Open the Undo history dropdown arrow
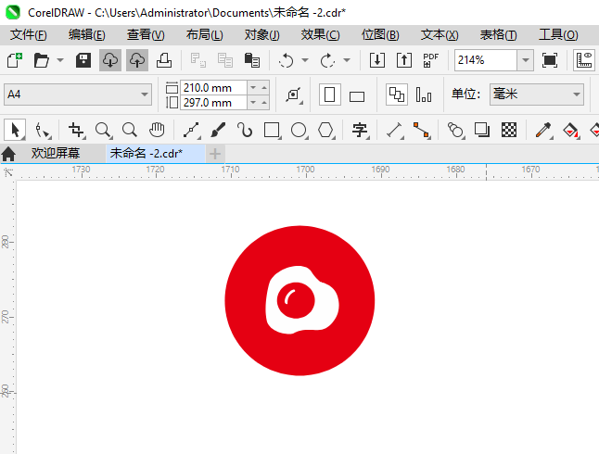The image size is (599, 454). 305,60
